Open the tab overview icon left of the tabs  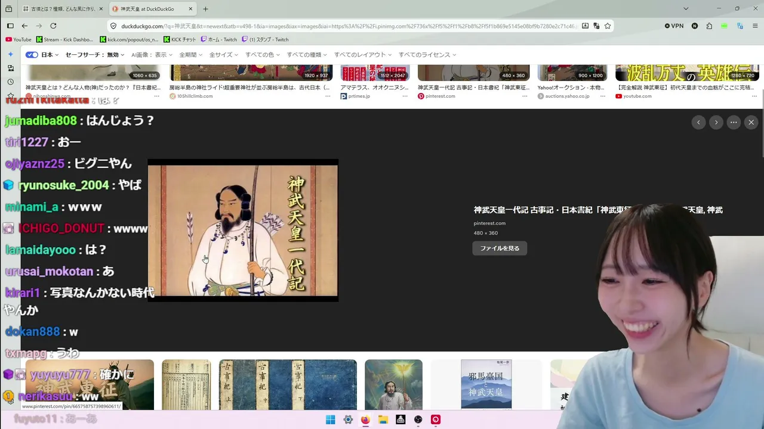(10, 9)
